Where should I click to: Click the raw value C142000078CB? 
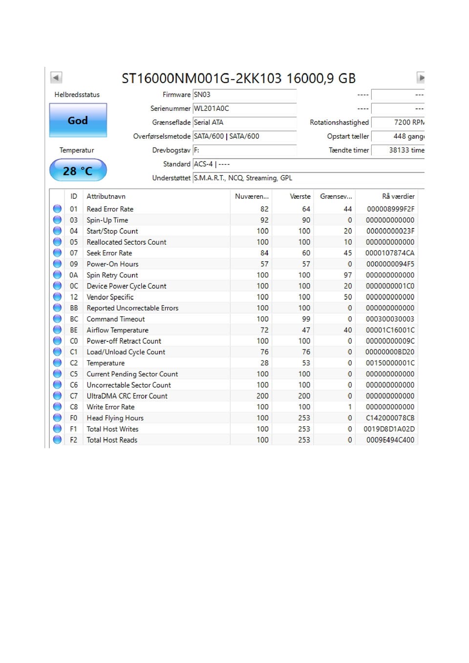pos(390,418)
